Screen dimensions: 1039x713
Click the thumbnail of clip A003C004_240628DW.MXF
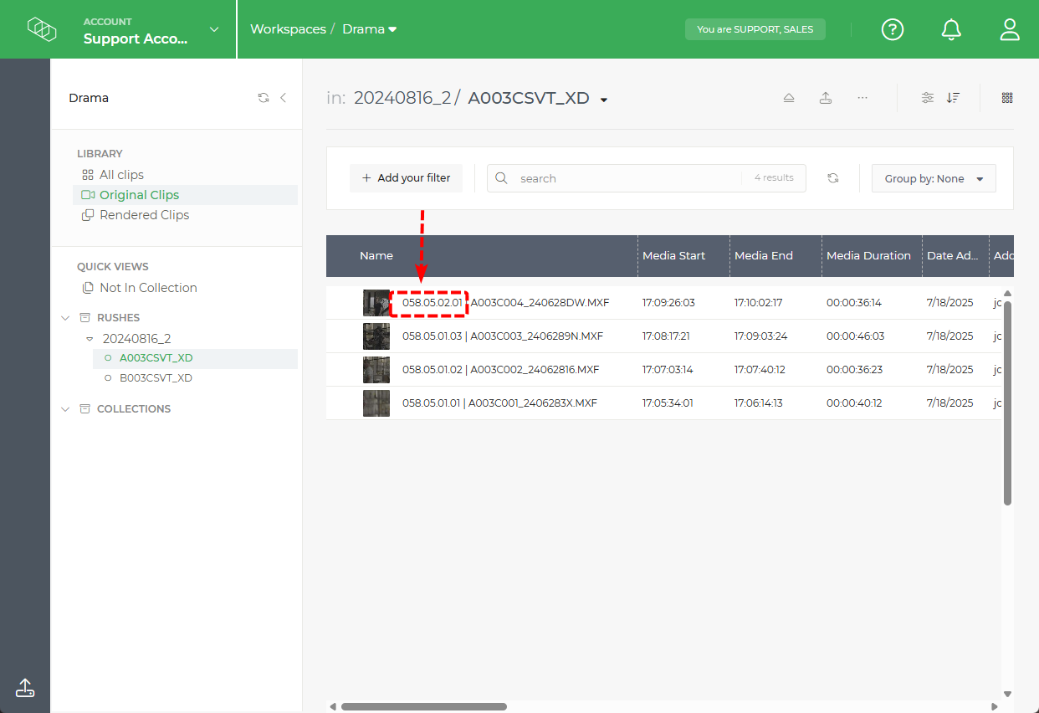[x=376, y=302]
